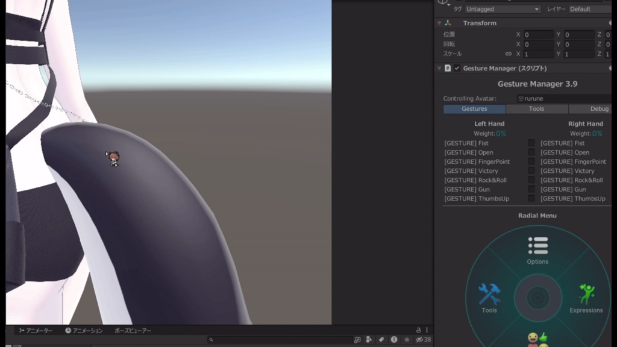Collapse the Transform component

(439, 23)
